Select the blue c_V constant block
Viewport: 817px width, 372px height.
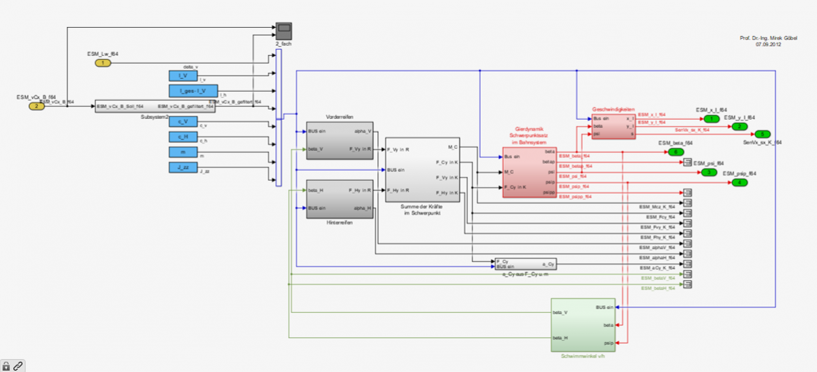pyautogui.click(x=182, y=122)
